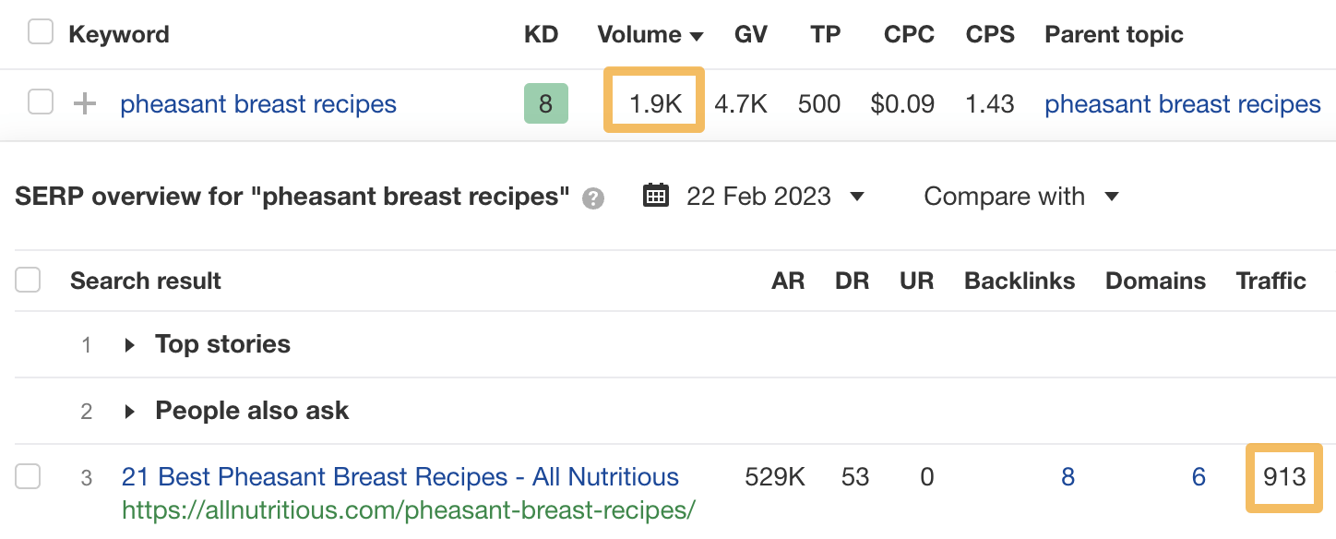
Task: Click the 8 backlinks value for All Nutritious
Action: [1068, 476]
